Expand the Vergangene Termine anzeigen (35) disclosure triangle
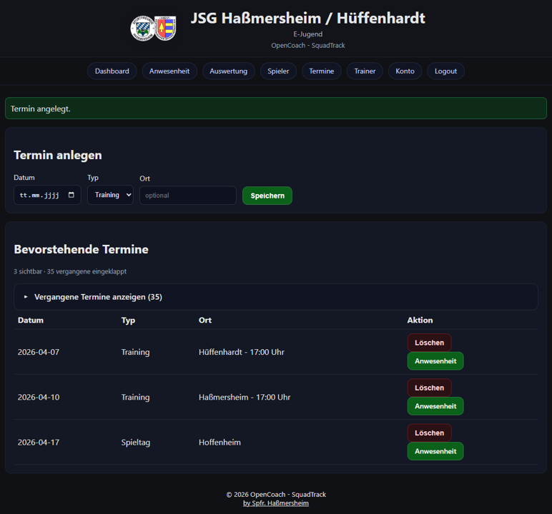Screen dimensions: 552x514 coord(26,297)
